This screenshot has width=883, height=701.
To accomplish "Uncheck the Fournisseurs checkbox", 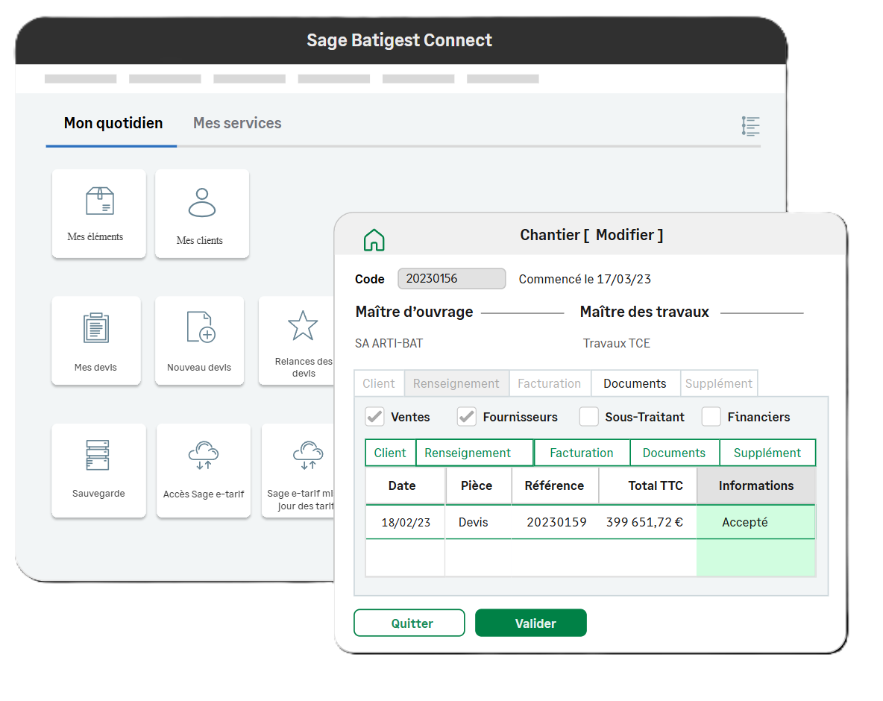I will pyautogui.click(x=467, y=417).
